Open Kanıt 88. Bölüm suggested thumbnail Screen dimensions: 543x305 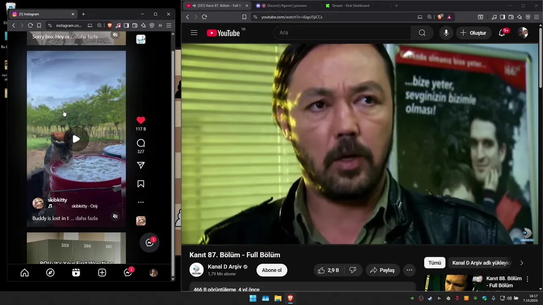pos(453,283)
